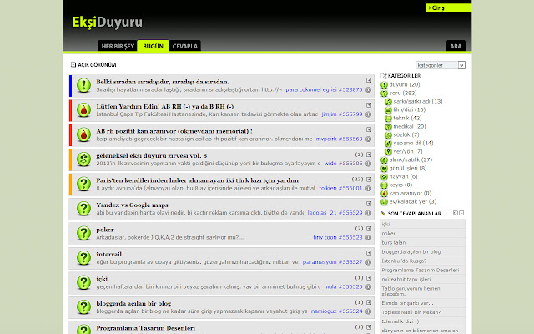This screenshot has width=534, height=334.
Task: Expand the 'Lütfen Yardım Edin' post
Action: pyautogui.click(x=369, y=105)
